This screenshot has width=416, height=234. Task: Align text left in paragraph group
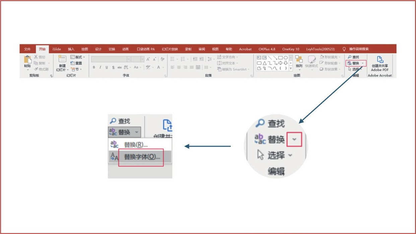(x=172, y=67)
